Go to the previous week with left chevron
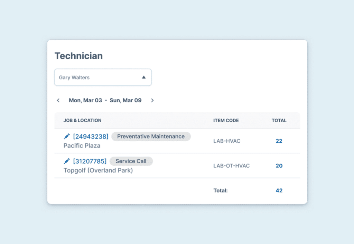Image resolution: width=354 pixels, height=244 pixels. pyautogui.click(x=58, y=101)
